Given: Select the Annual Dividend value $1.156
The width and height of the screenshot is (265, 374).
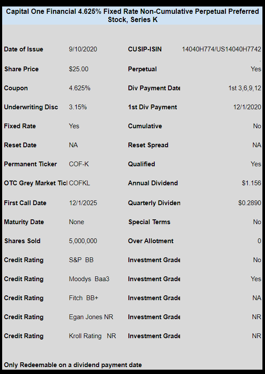Looking at the screenshot, I should [252, 183].
